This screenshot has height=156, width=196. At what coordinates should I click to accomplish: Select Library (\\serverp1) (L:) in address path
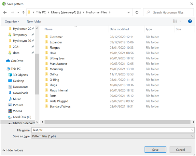point(66,12)
